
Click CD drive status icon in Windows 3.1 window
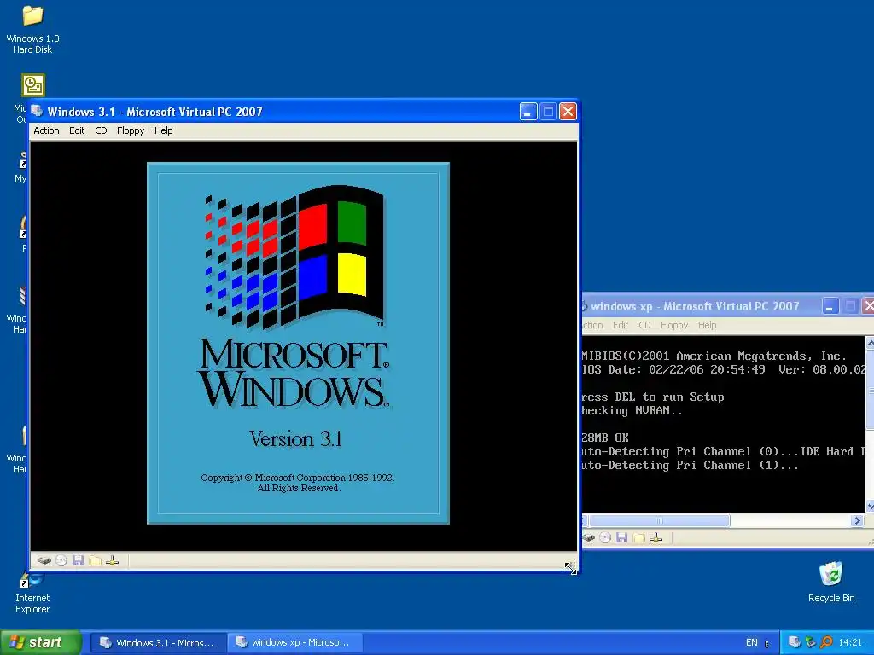coord(61,560)
